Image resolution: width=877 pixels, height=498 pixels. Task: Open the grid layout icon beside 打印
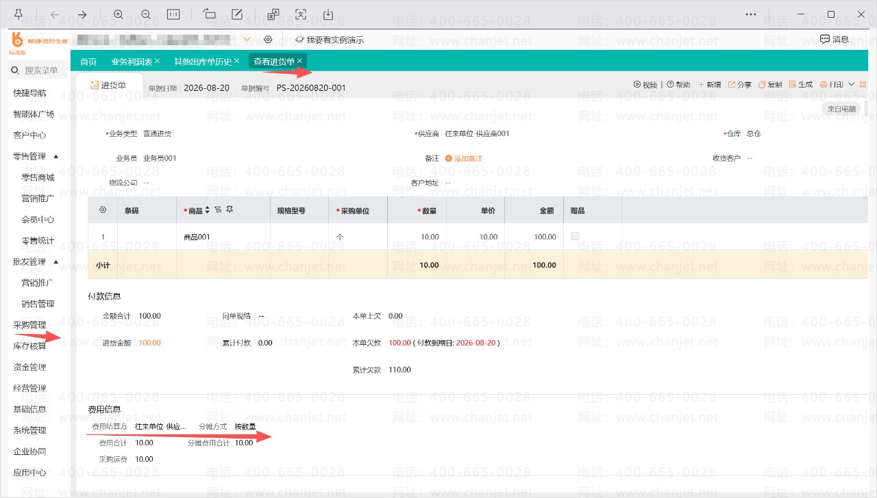click(863, 85)
